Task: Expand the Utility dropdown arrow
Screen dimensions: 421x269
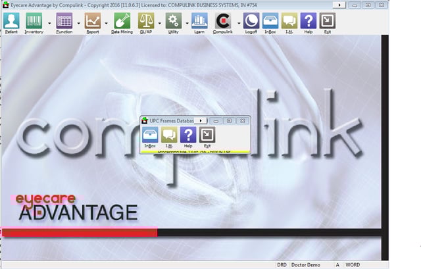Action: point(187,24)
